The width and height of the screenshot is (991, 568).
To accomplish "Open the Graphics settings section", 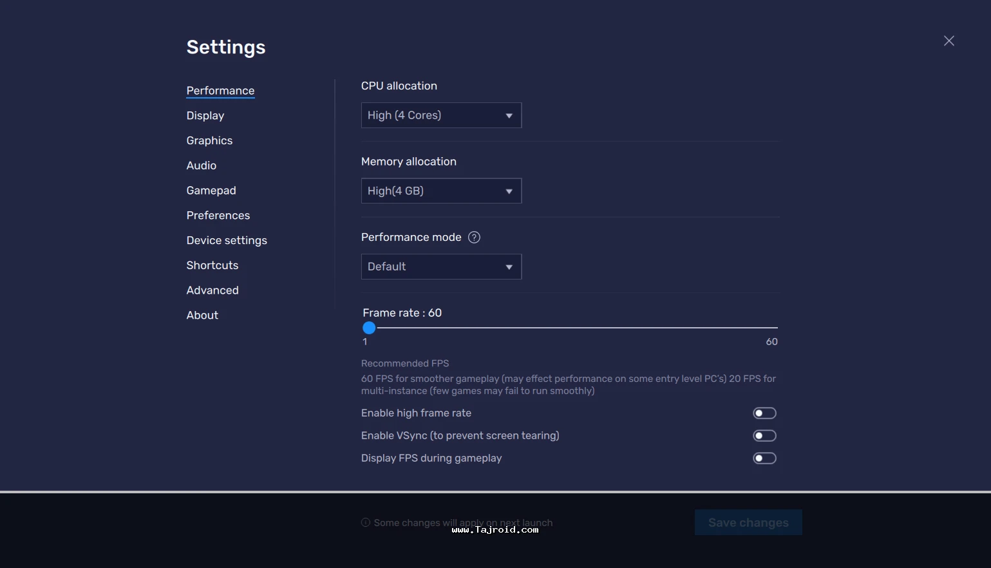I will tap(209, 141).
